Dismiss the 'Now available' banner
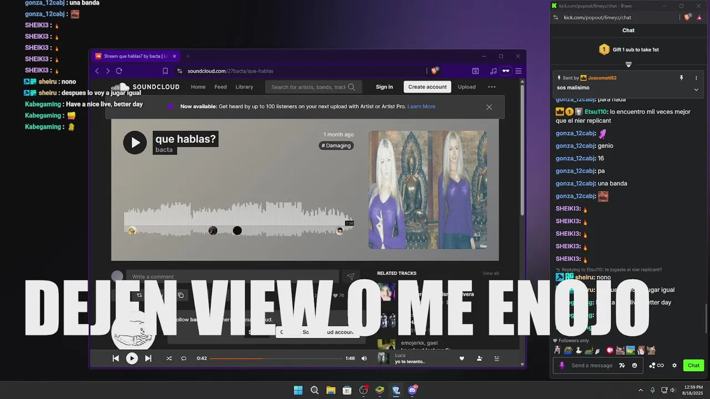This screenshot has height=399, width=710. click(x=489, y=107)
